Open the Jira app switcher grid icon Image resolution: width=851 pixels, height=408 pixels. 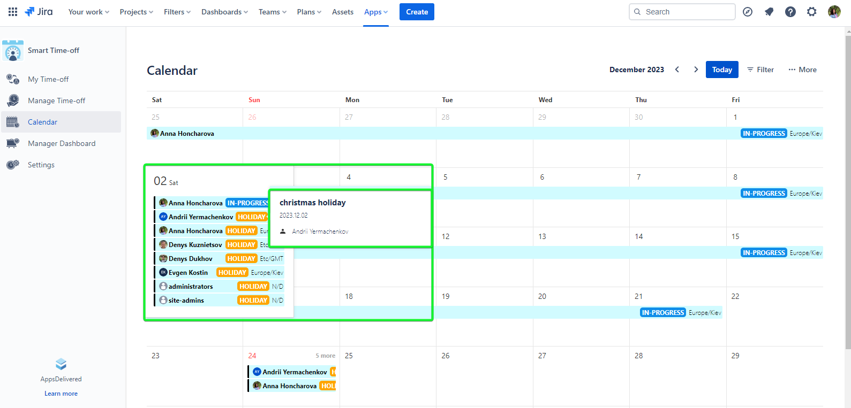coord(13,12)
